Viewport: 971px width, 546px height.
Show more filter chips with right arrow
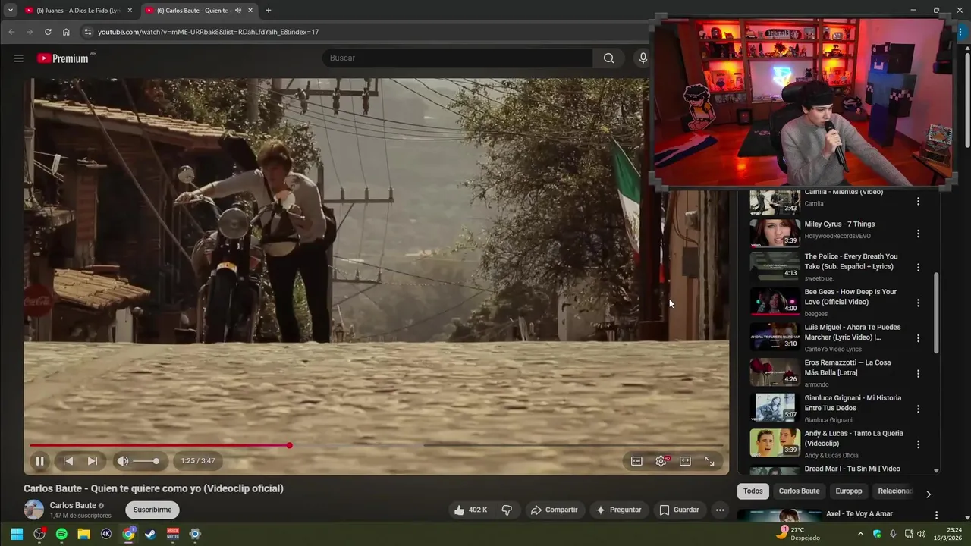(928, 494)
